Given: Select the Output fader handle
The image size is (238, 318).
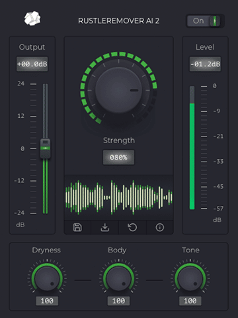Looking at the screenshot, I should click(45, 148).
